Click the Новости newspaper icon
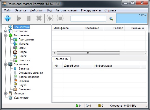 [x=15, y=60]
